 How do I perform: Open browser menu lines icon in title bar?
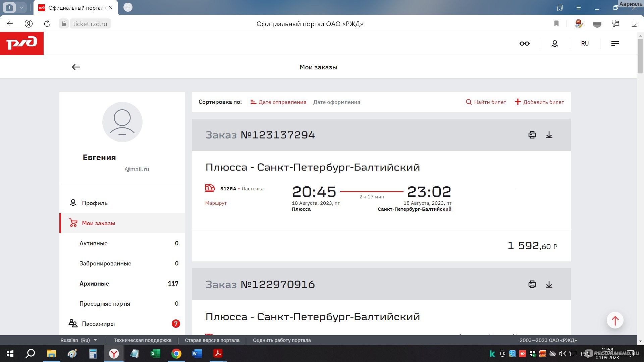(x=579, y=8)
